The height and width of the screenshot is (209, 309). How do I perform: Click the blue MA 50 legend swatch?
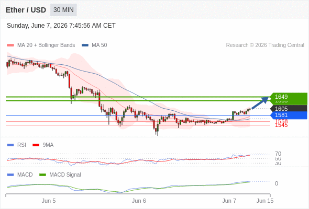coord(85,45)
